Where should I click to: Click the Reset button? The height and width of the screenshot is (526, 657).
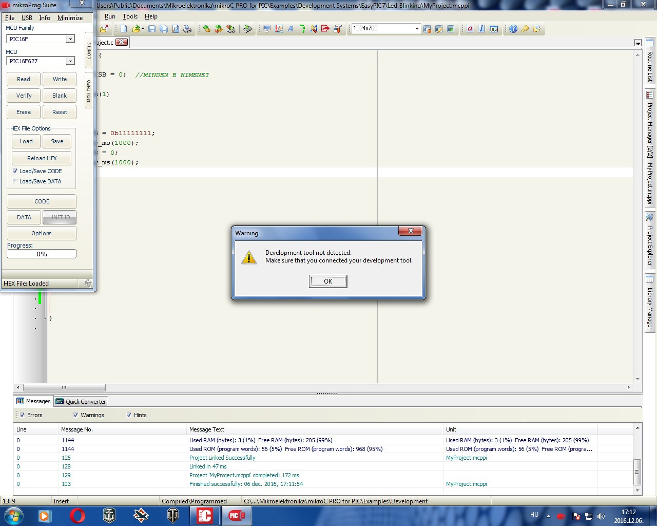[x=60, y=112]
